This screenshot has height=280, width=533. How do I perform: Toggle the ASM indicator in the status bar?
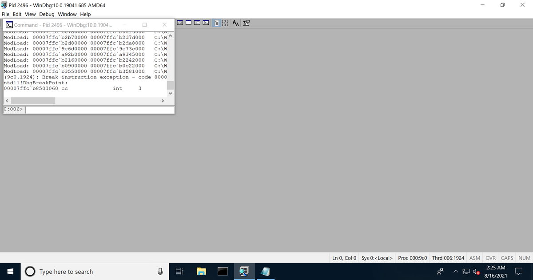point(474,258)
